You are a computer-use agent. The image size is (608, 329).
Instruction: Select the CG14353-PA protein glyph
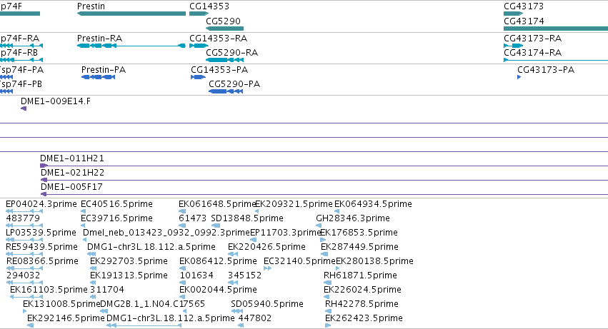coord(198,77)
